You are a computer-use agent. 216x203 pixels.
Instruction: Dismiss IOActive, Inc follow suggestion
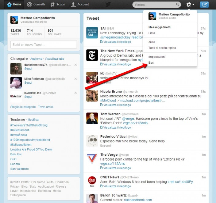tap(75, 93)
